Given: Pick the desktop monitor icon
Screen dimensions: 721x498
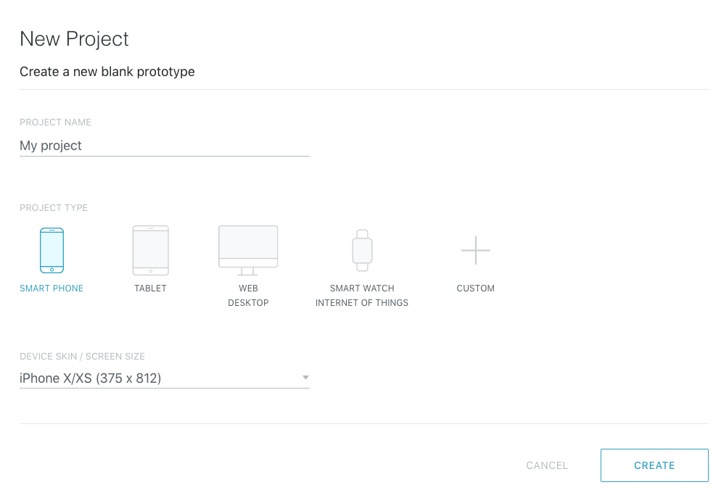Looking at the screenshot, I should point(248,250).
